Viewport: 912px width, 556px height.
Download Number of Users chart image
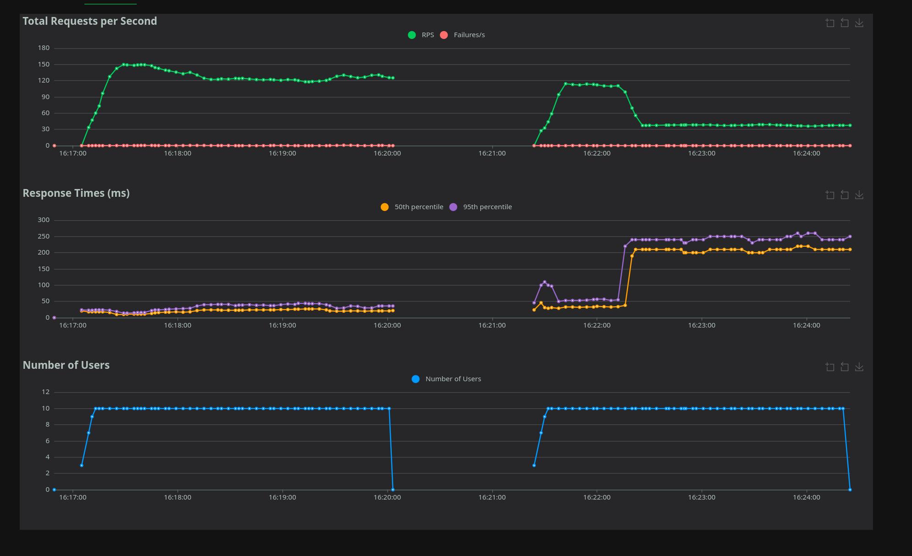(859, 367)
